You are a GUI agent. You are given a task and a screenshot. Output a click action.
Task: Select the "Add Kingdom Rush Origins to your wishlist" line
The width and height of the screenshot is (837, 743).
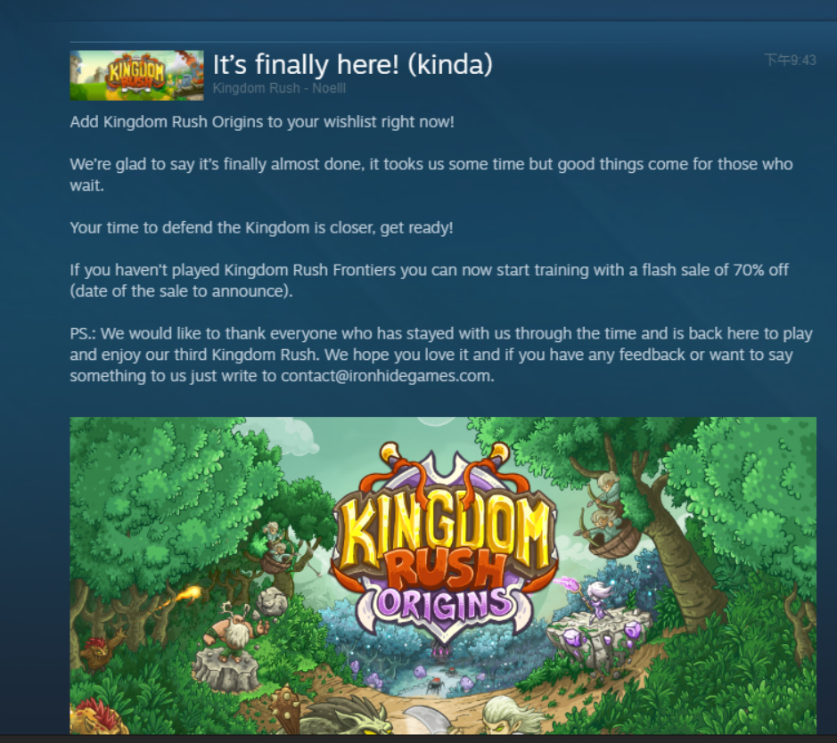pos(262,122)
